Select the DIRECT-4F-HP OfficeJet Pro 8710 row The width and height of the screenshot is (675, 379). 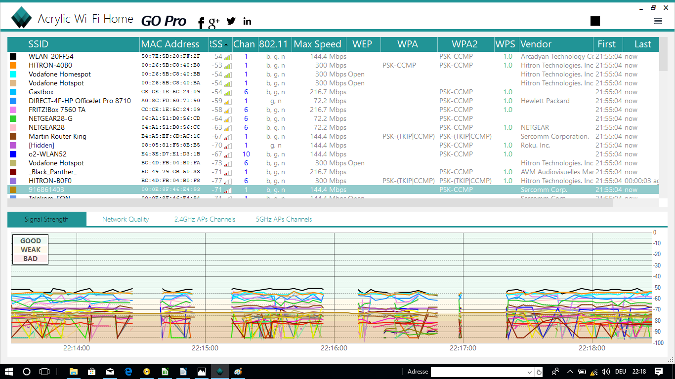pyautogui.click(x=333, y=101)
